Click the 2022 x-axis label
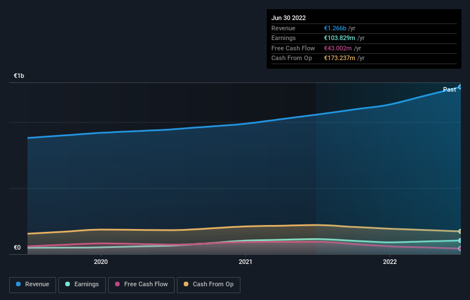 point(390,262)
